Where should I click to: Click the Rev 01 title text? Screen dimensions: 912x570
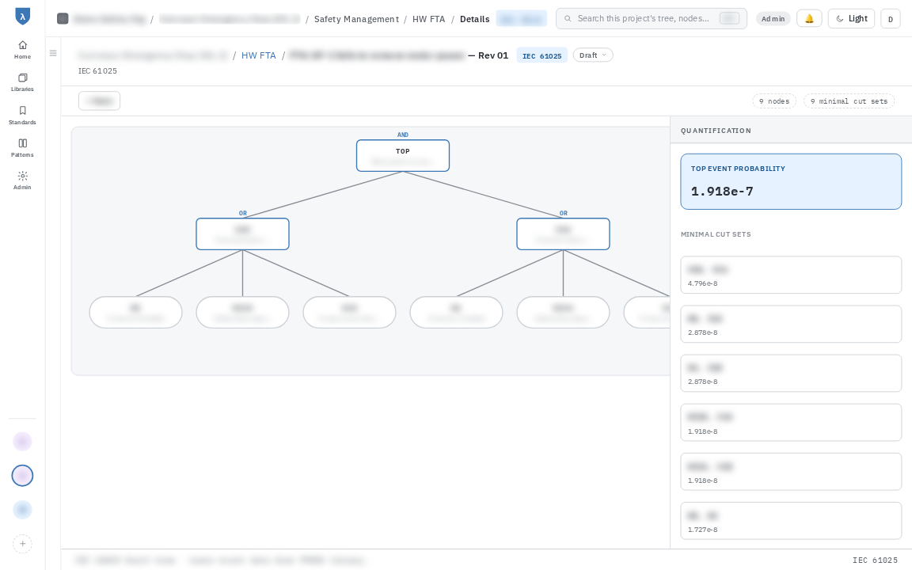(493, 55)
